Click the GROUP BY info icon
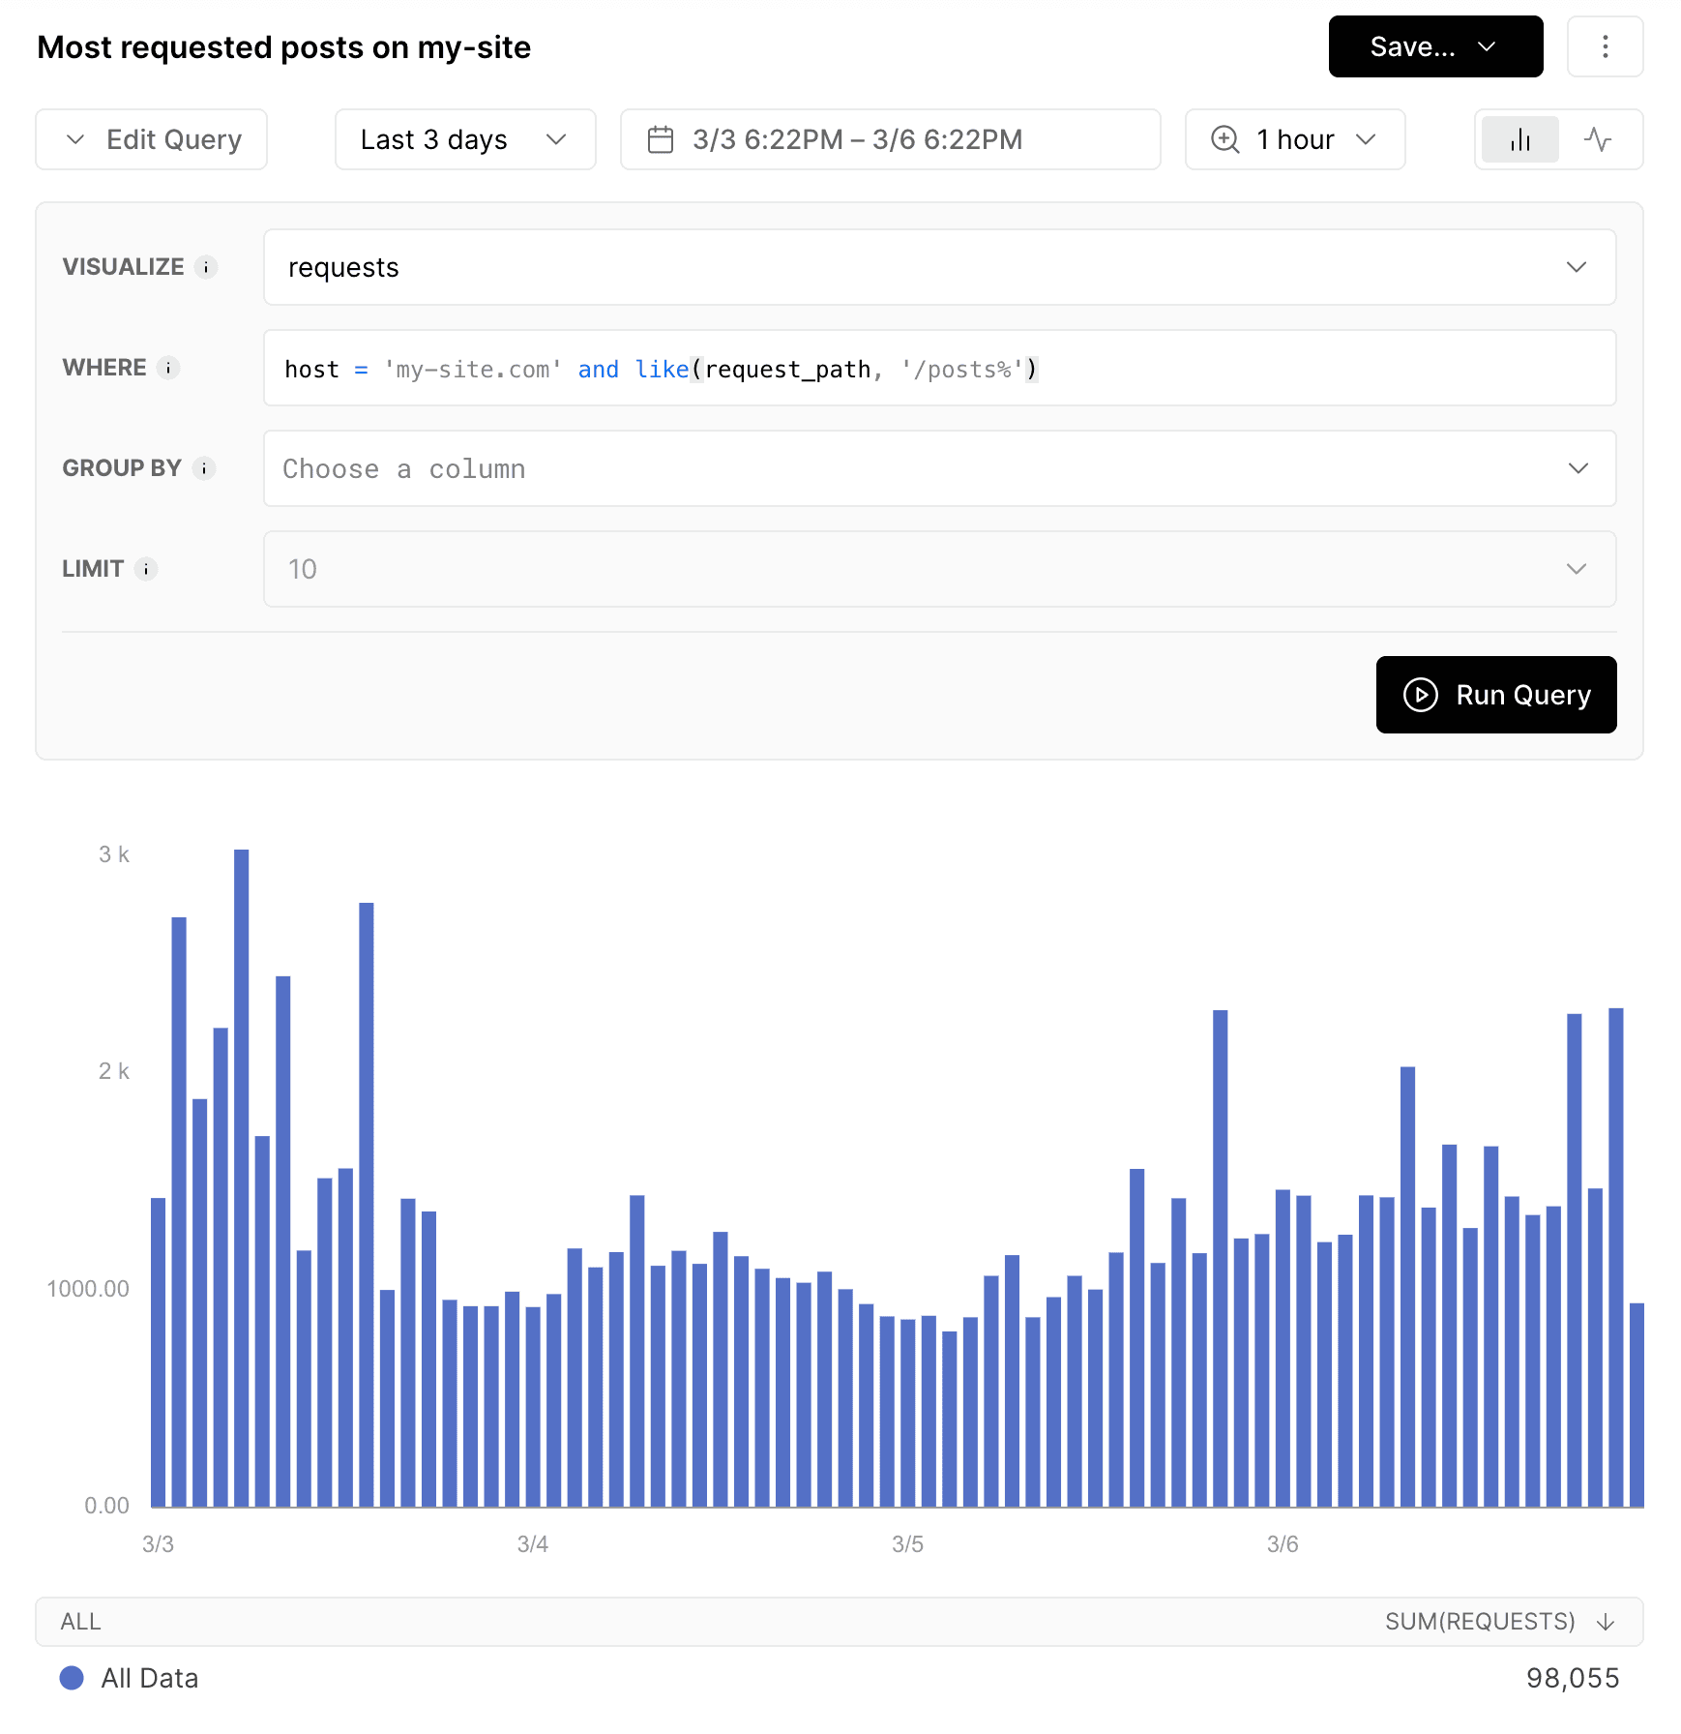Image resolution: width=1681 pixels, height=1734 pixels. 204,468
